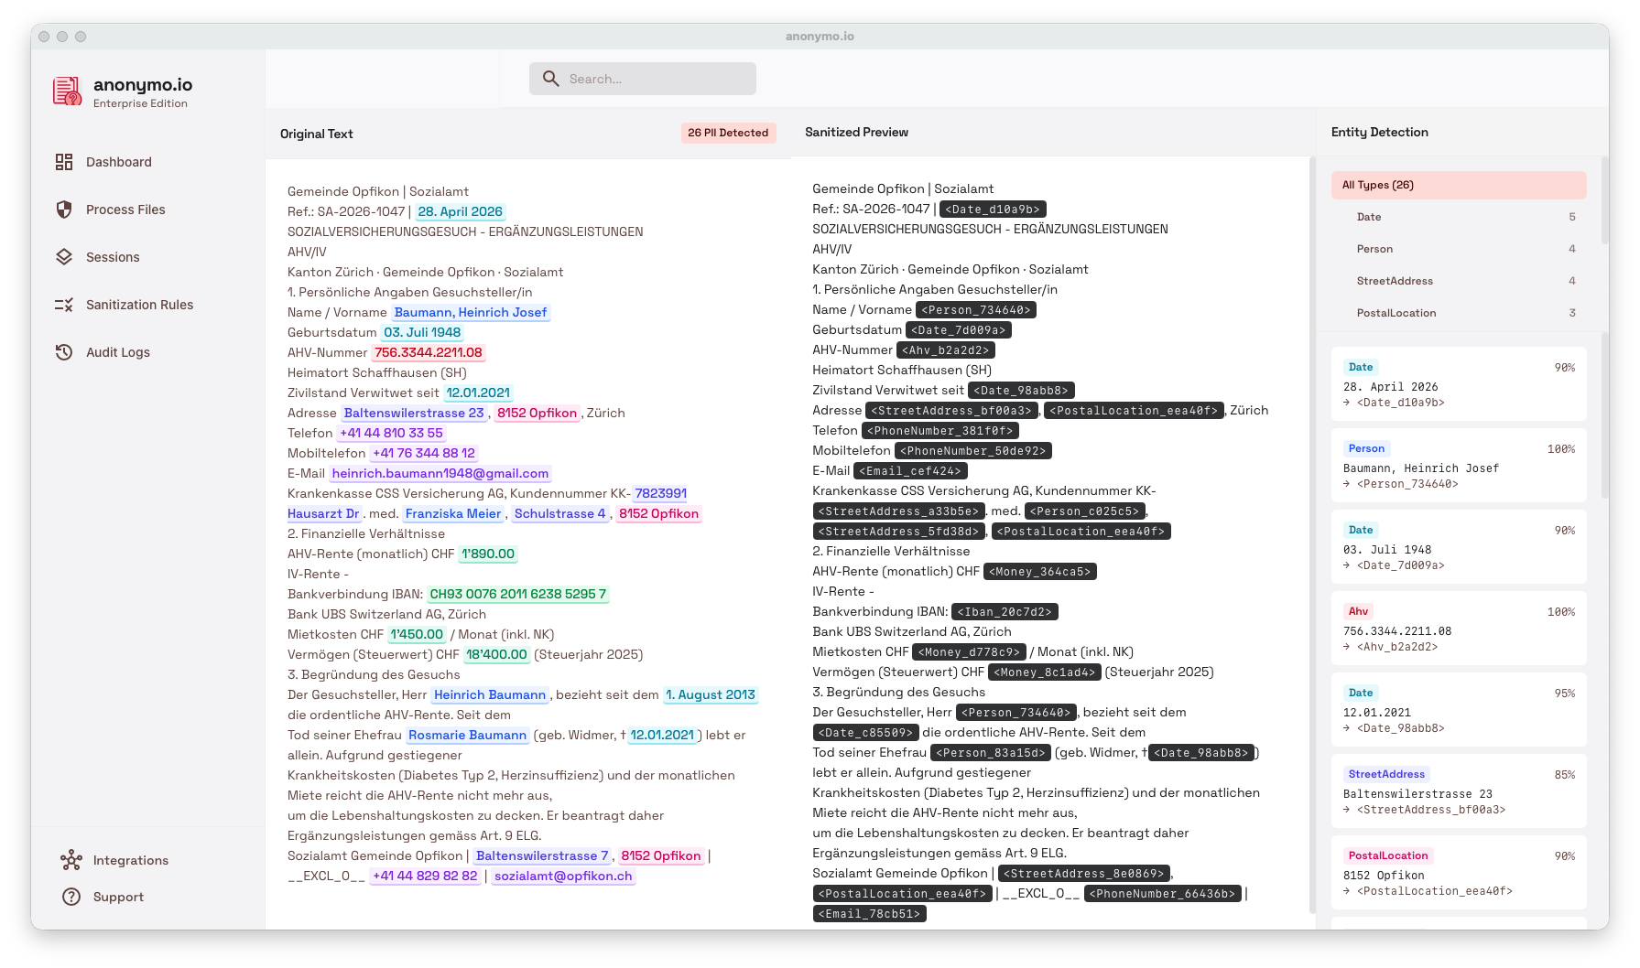
Task: Click highlighted name Rosmarie Baumann
Action: [x=467, y=735]
